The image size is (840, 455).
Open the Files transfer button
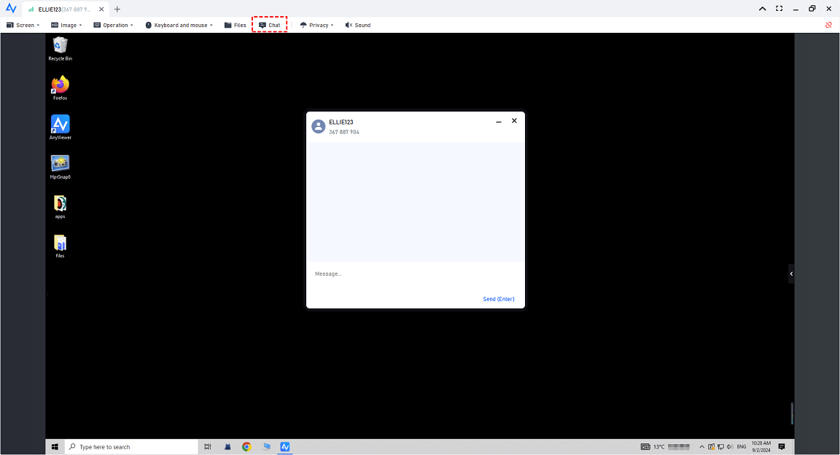pyautogui.click(x=236, y=26)
